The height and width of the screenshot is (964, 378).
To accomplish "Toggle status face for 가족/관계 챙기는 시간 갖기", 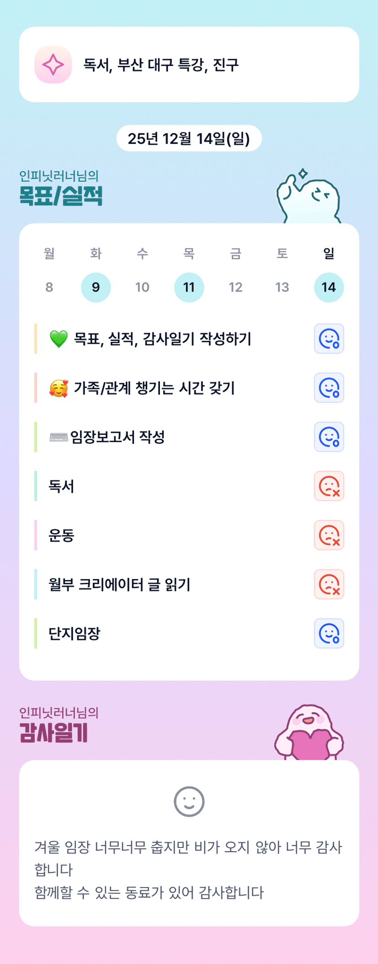I will 329,388.
